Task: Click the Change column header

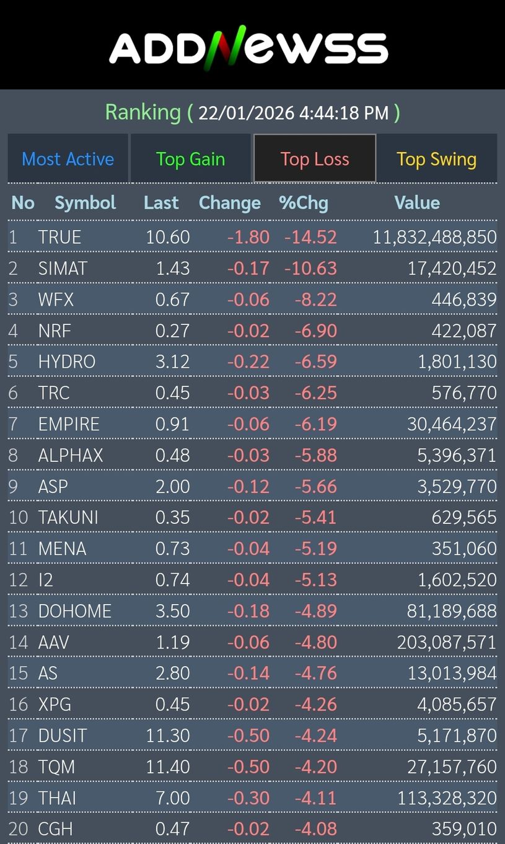Action: pos(229,203)
